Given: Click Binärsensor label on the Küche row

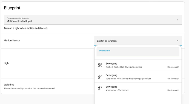Looking at the screenshot, I should (x=173, y=67).
